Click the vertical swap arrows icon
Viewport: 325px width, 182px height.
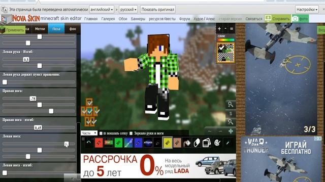pos(231,113)
